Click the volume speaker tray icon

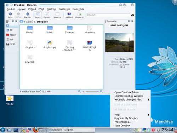coord(135,130)
